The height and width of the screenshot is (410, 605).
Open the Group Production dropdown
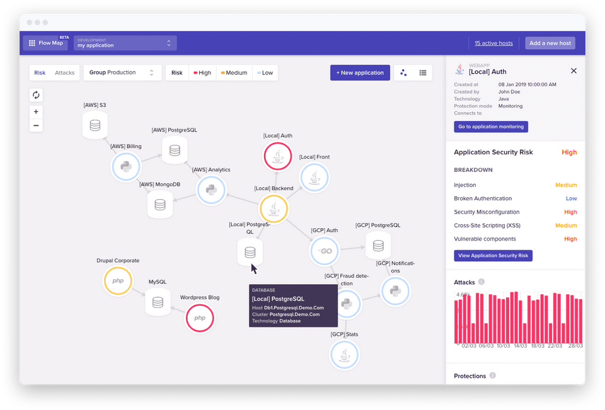click(x=122, y=72)
